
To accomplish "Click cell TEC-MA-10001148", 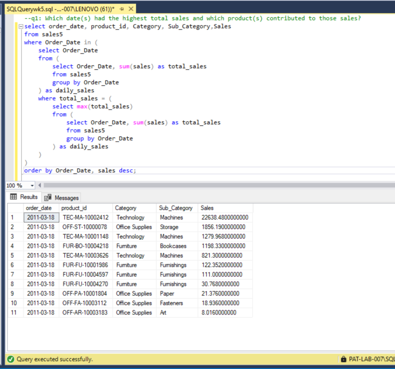I will [x=86, y=236].
